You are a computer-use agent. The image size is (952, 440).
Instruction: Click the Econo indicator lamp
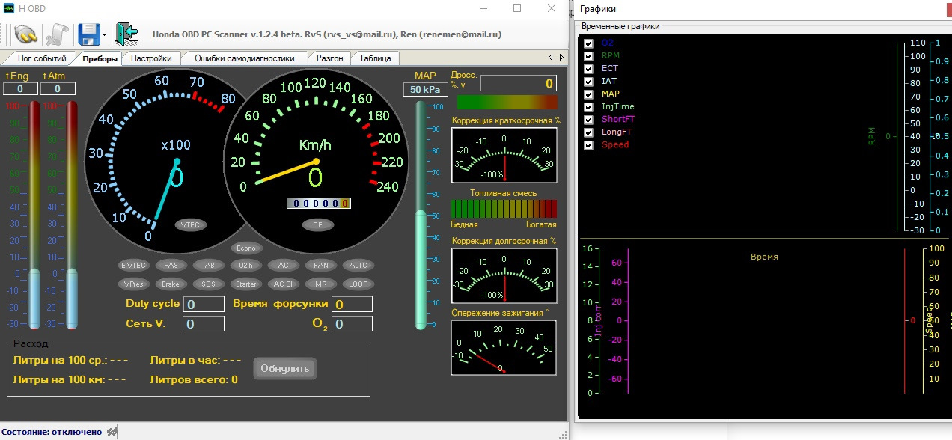click(245, 248)
